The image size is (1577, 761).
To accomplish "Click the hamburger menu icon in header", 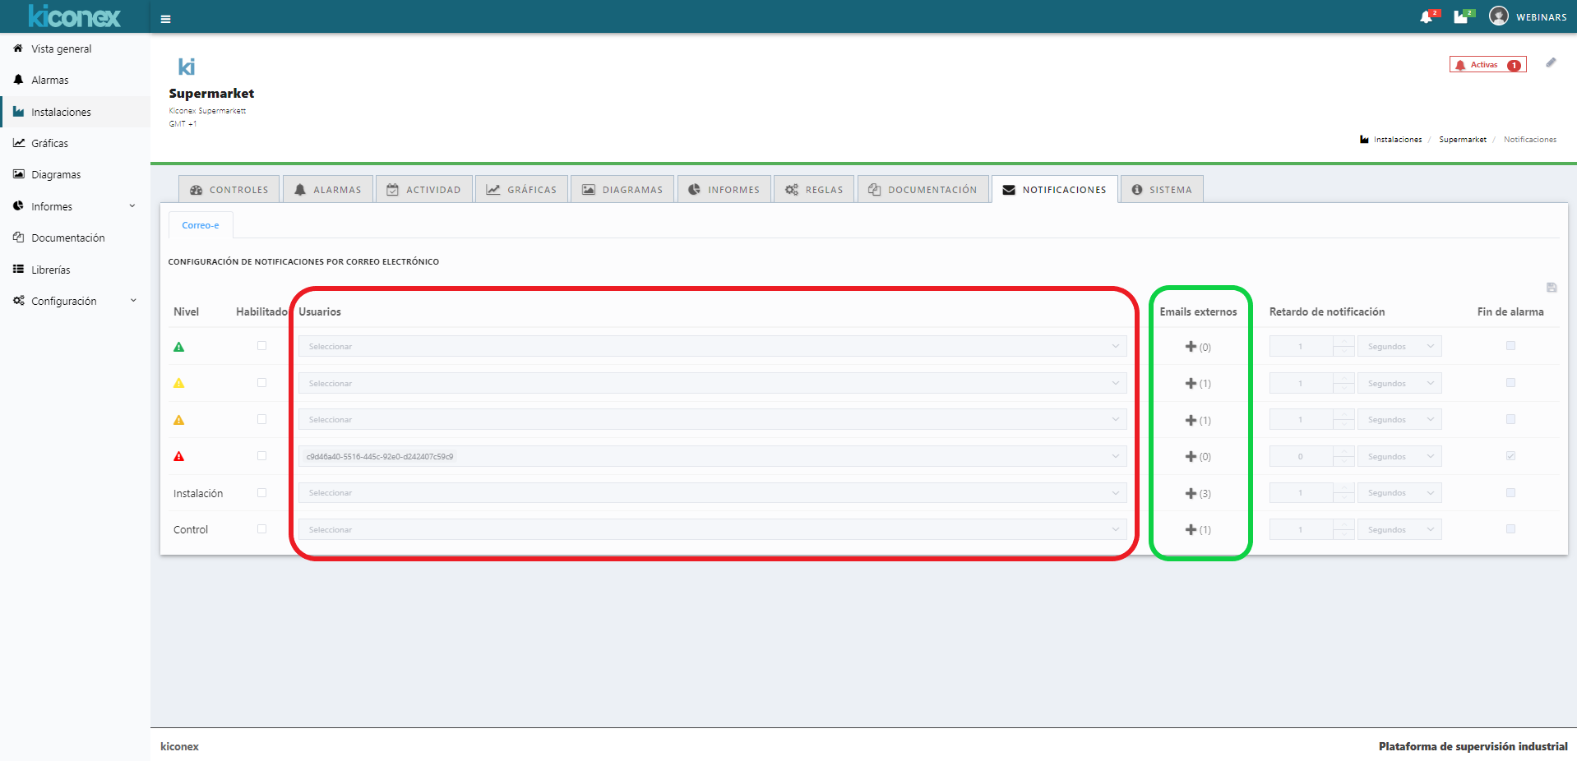I will [x=165, y=19].
